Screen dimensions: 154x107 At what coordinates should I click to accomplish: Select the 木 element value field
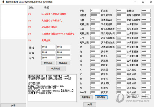pyautogui.click(x=95, y=70)
